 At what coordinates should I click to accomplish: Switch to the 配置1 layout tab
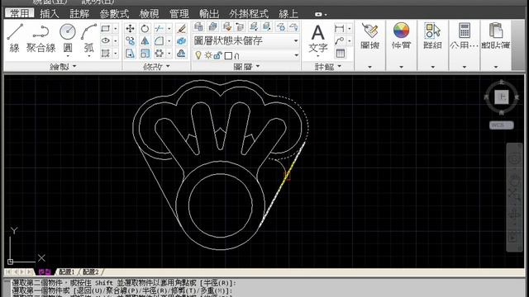67,271
